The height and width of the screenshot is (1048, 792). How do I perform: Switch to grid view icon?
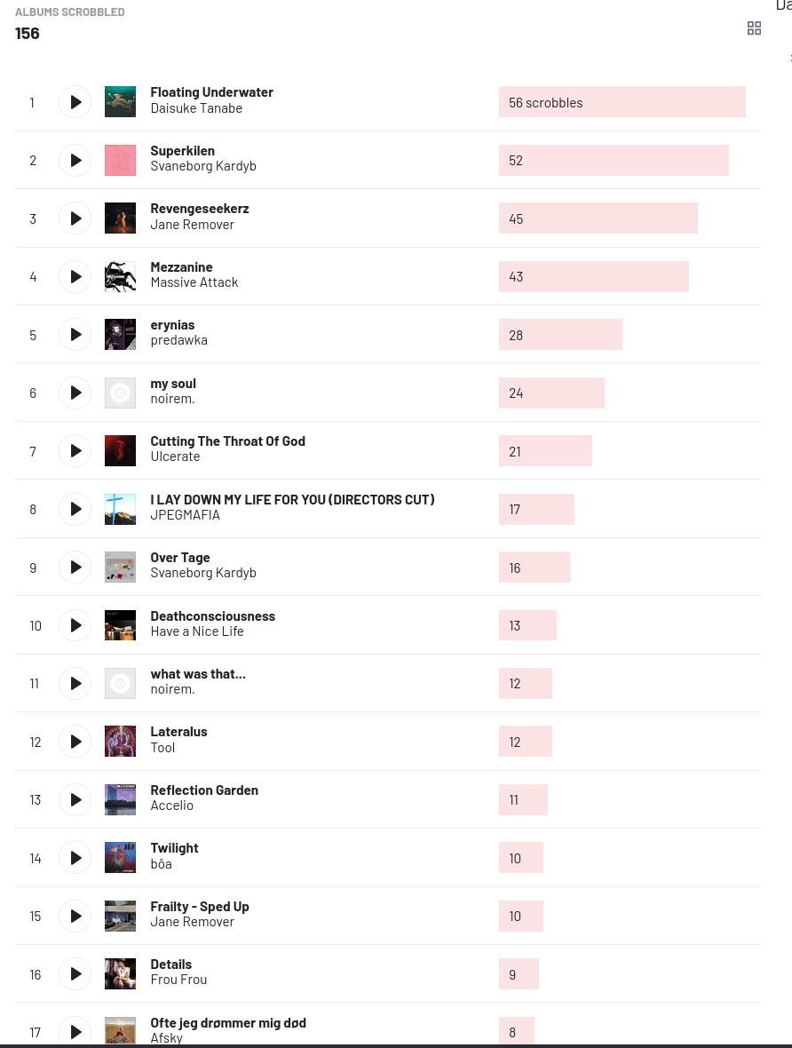pyautogui.click(x=754, y=28)
